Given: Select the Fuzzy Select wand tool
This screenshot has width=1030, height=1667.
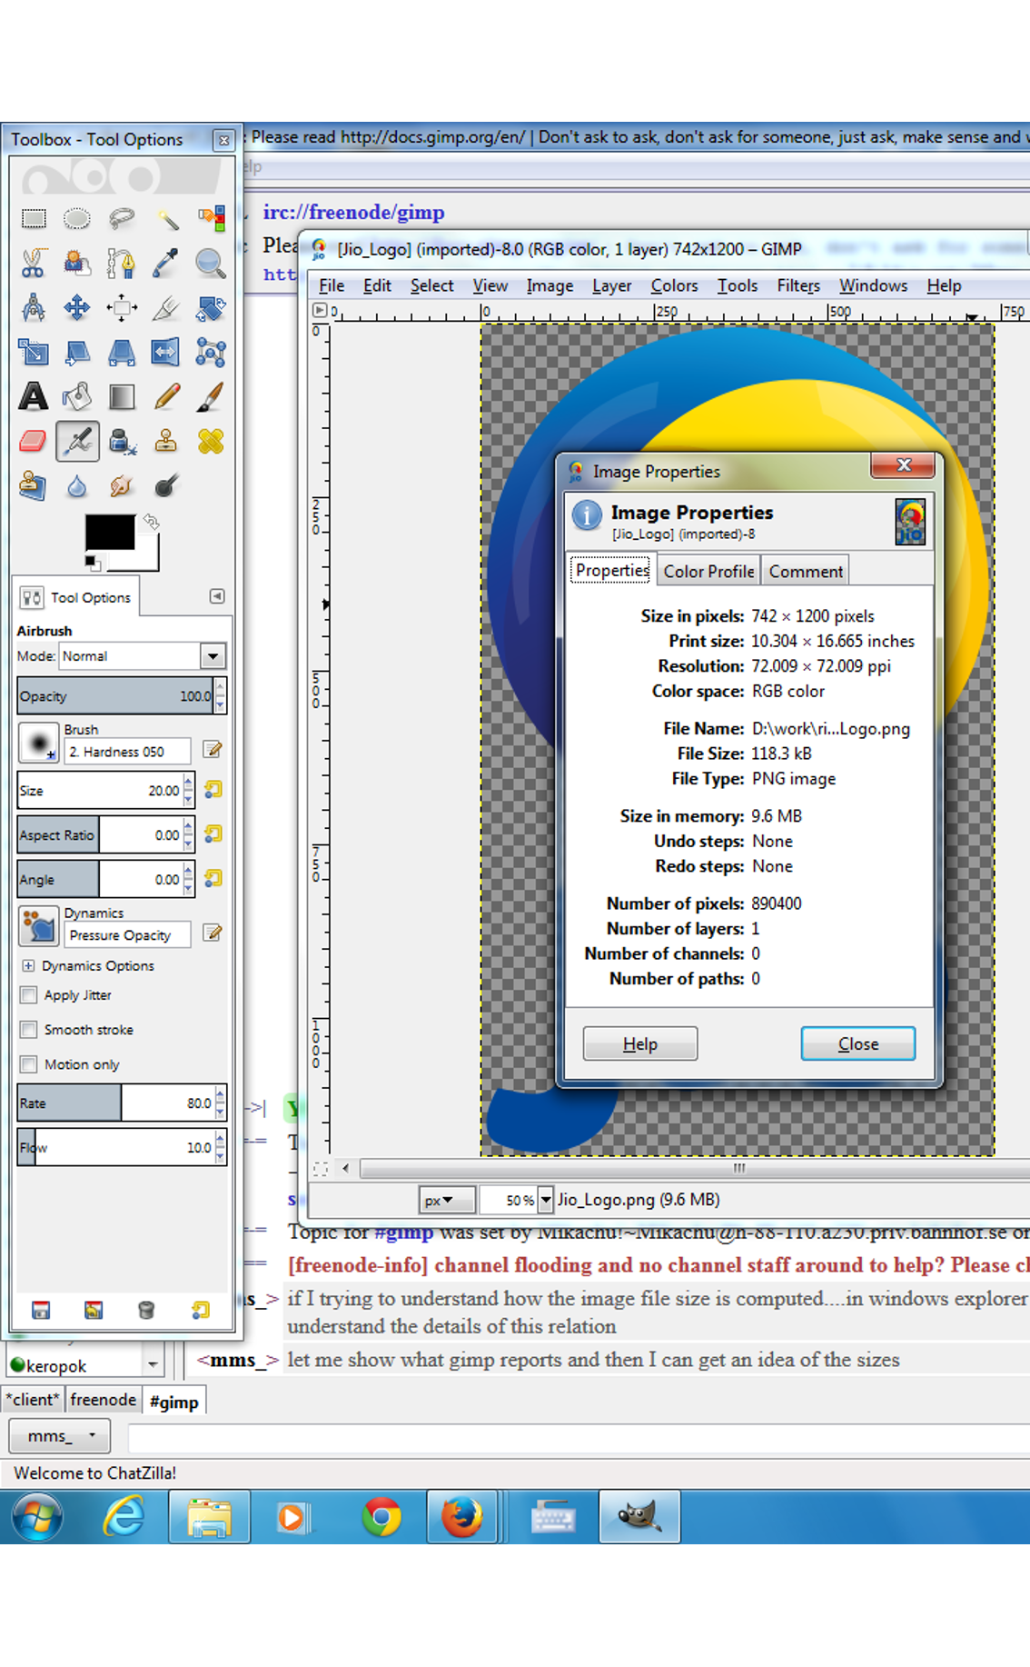Looking at the screenshot, I should (x=166, y=218).
